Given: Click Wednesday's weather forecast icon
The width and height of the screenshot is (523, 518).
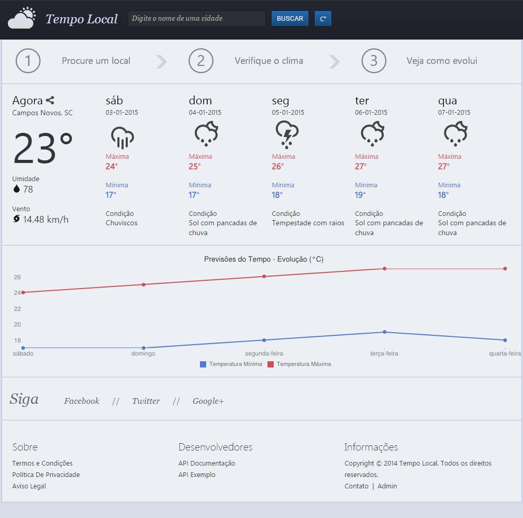Looking at the screenshot, I should tap(455, 134).
